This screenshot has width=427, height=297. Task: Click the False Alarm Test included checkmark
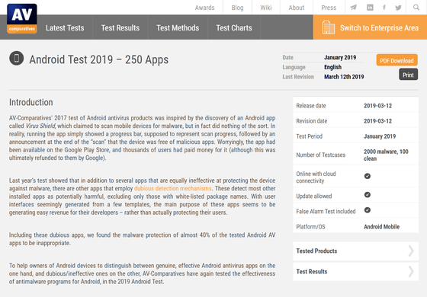pos(368,210)
